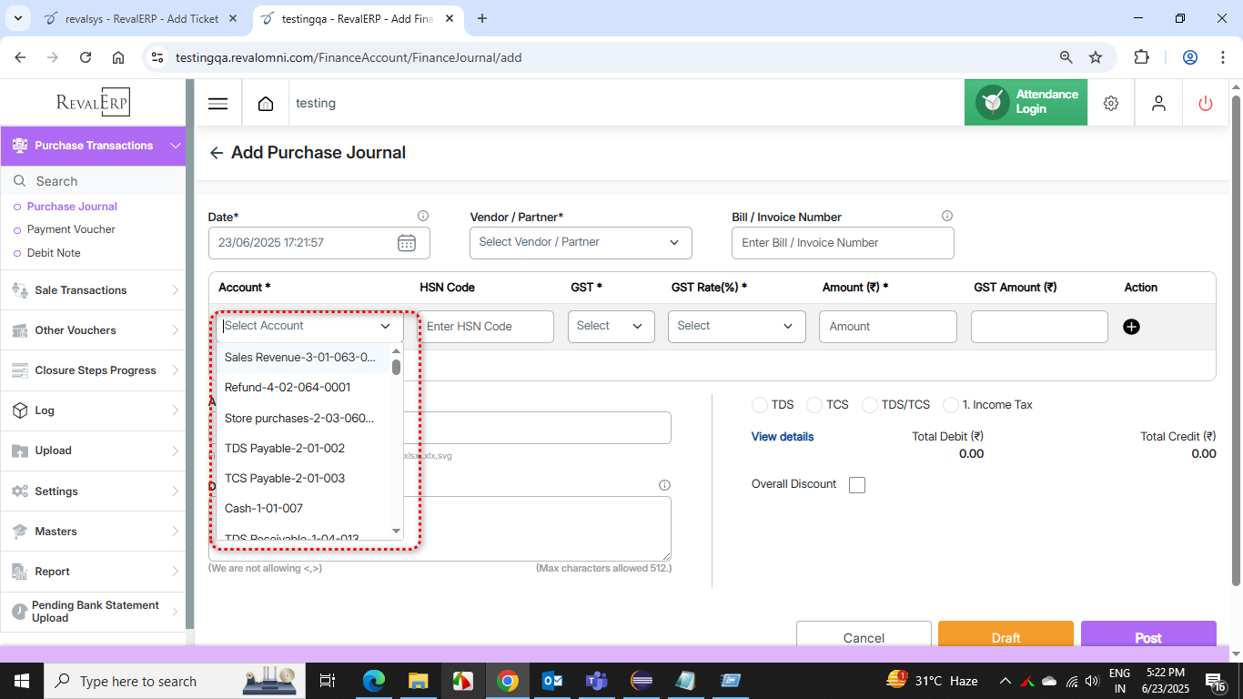
Task: Open the Select Vendor / Partner dropdown
Action: tap(581, 243)
